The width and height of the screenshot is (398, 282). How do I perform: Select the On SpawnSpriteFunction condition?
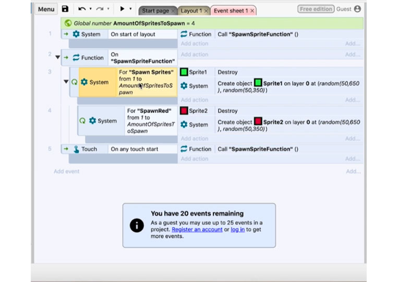(x=142, y=58)
